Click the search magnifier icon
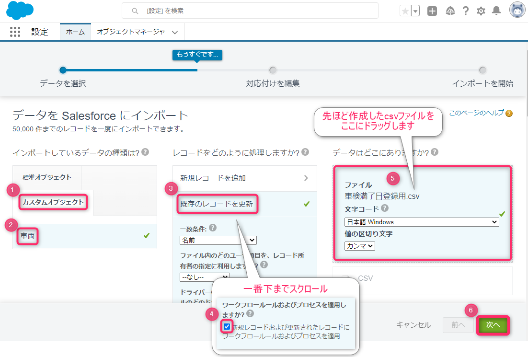 [135, 11]
